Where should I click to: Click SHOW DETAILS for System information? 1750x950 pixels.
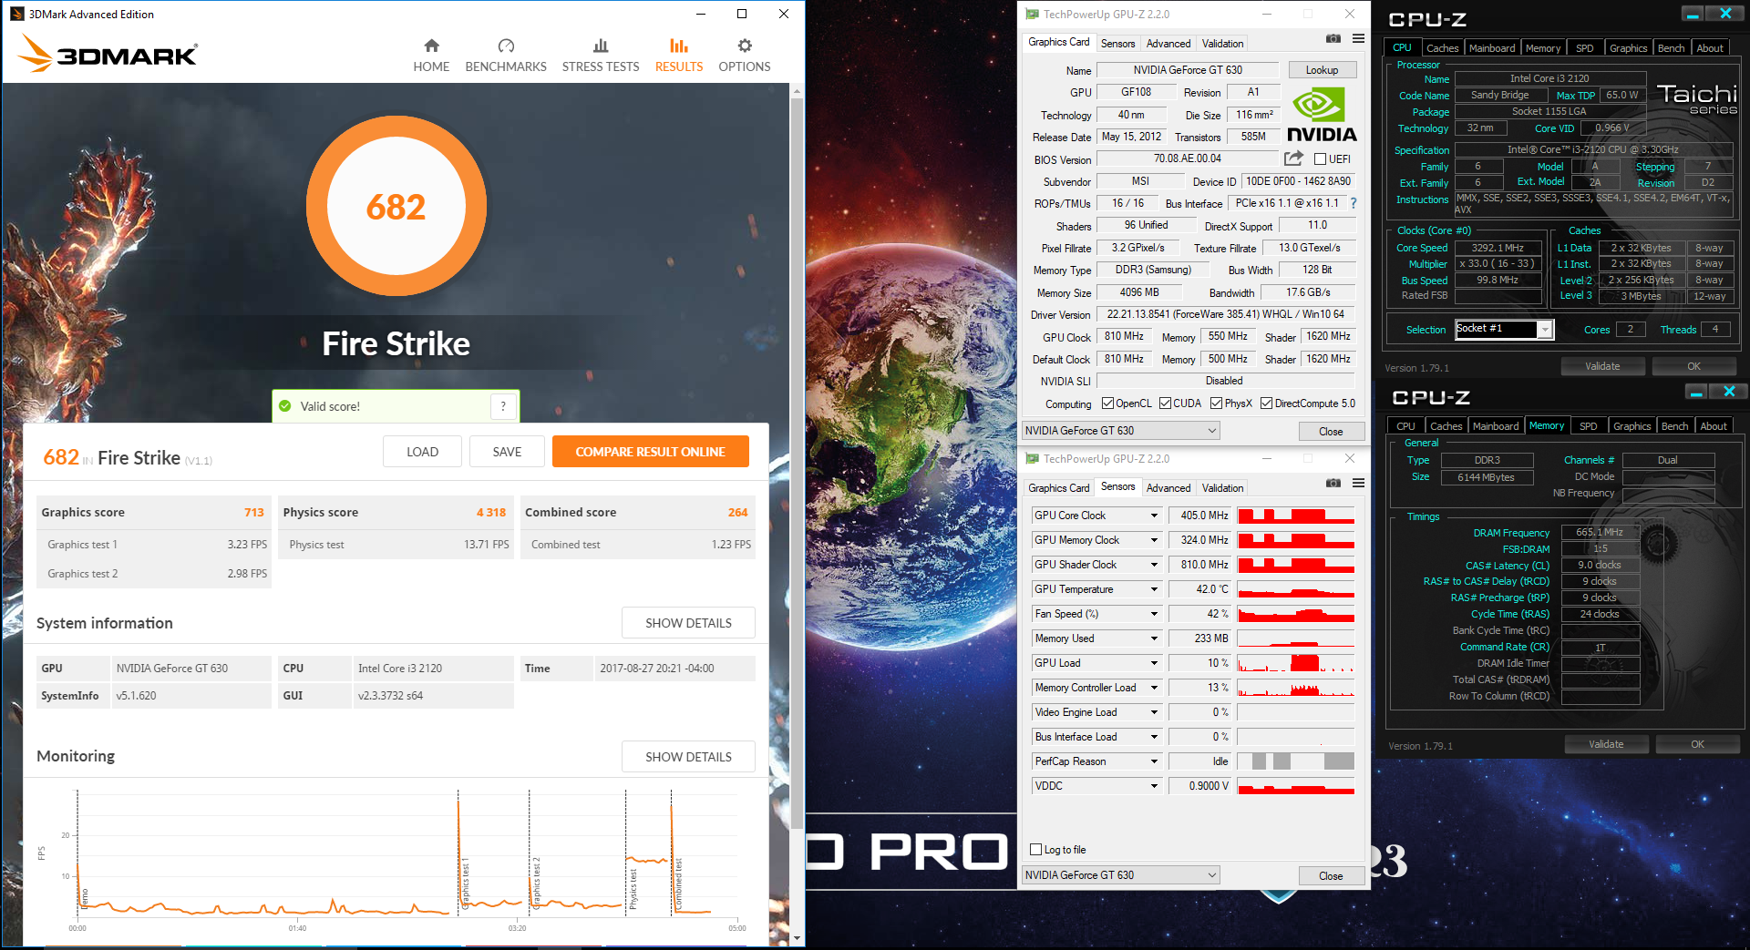[688, 623]
